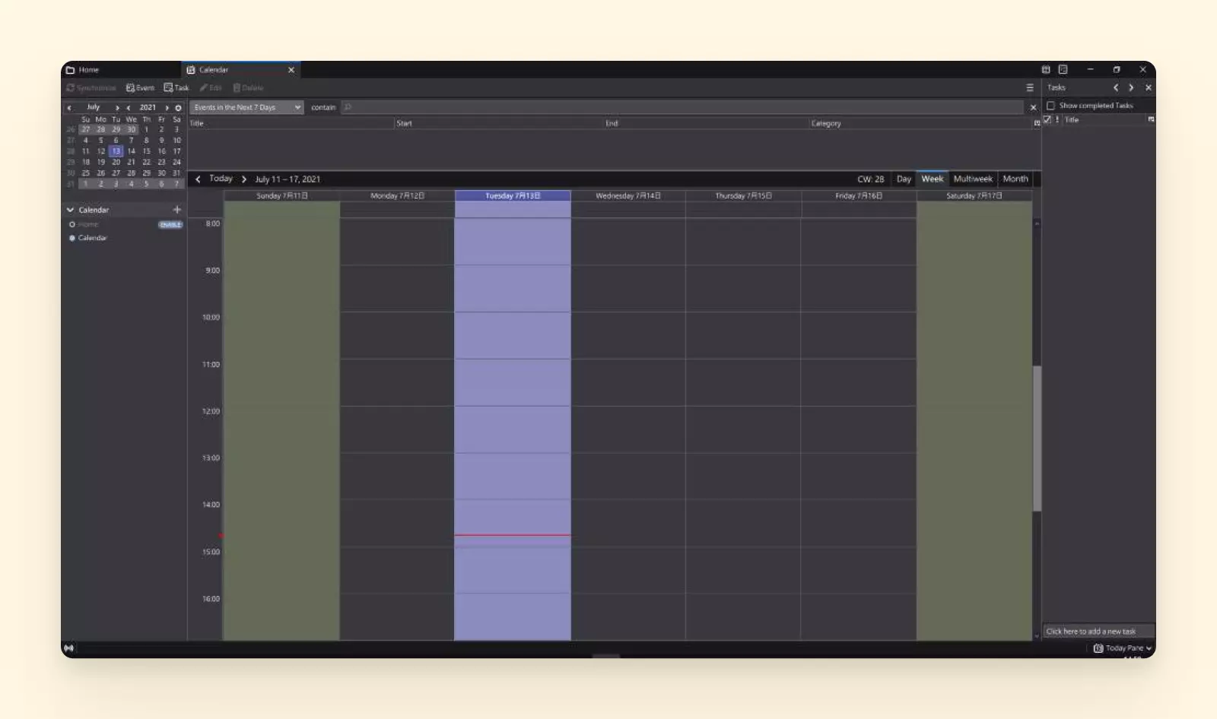Screen dimensions: 1217x719
Task: Click the scrollbar down arrow in week view
Action: 1037,635
